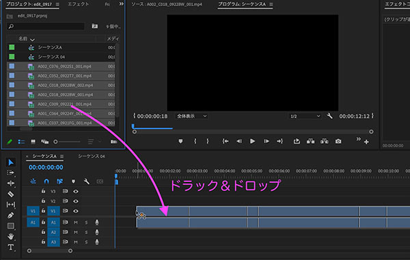Add a marker in the timeline header
Viewport: 410px width, 260px height.
click(73, 181)
